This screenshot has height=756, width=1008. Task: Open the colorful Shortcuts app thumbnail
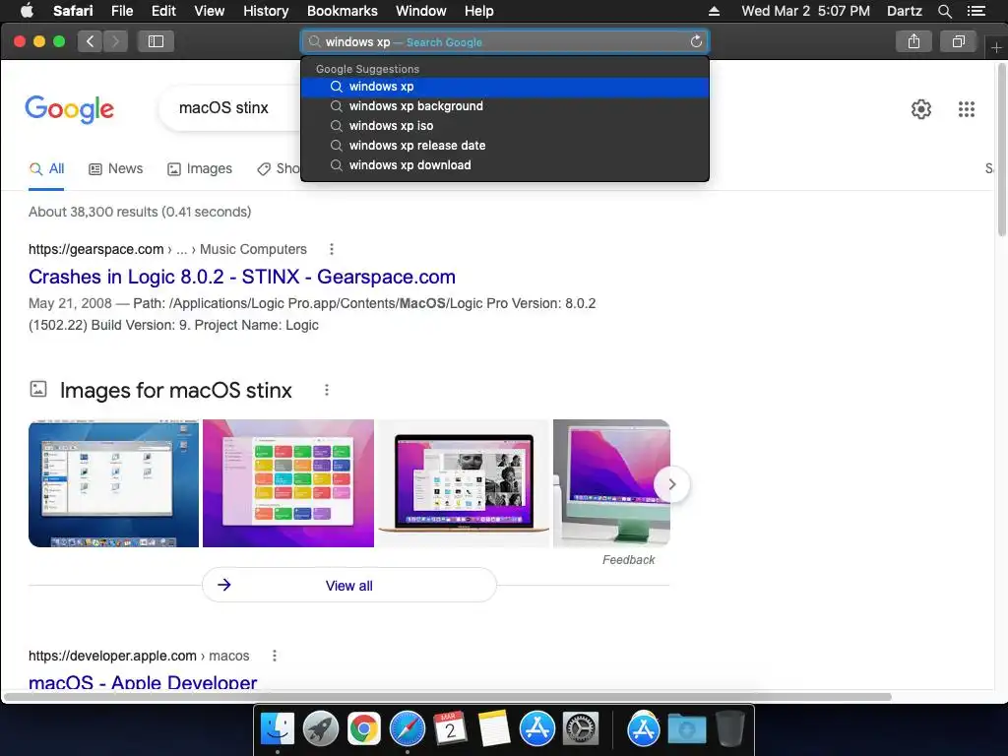(x=288, y=483)
